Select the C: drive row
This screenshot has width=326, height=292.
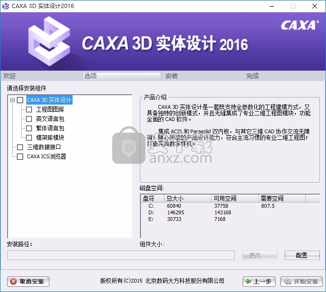pos(230,206)
